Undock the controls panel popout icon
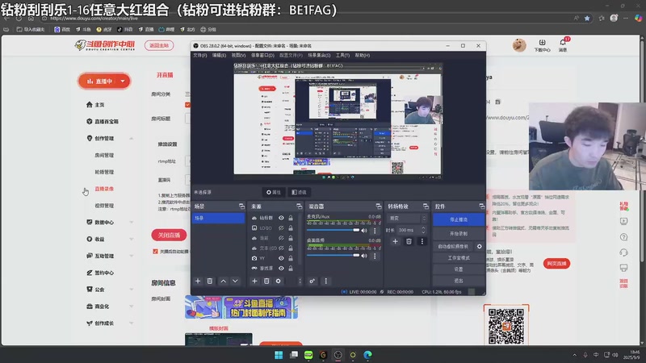 481,207
